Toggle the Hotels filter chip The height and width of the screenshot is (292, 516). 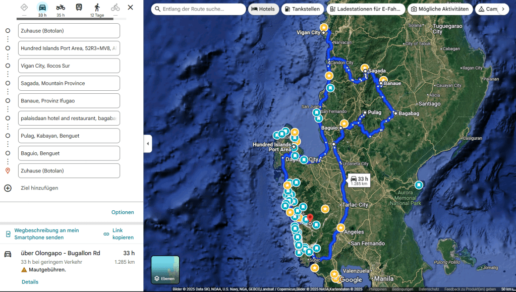click(x=263, y=9)
